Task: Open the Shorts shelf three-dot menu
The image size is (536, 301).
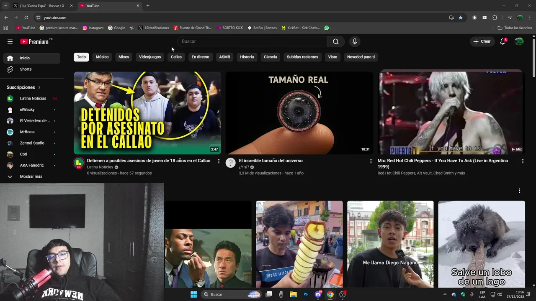Action: [x=519, y=191]
